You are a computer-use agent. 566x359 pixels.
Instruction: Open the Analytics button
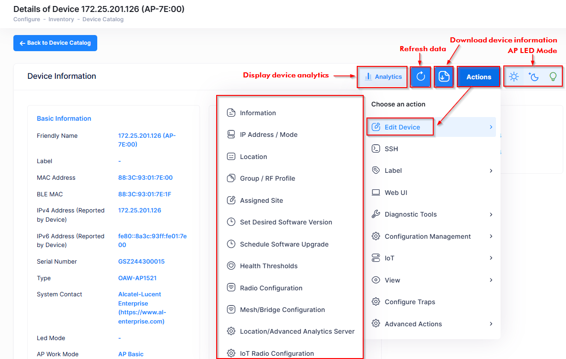(383, 77)
